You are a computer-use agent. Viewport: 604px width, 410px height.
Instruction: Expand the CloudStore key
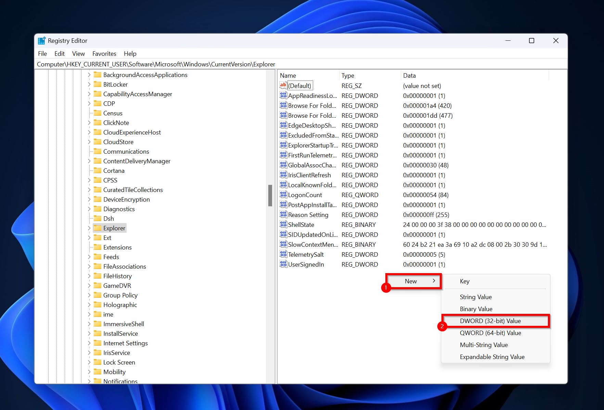pos(89,142)
